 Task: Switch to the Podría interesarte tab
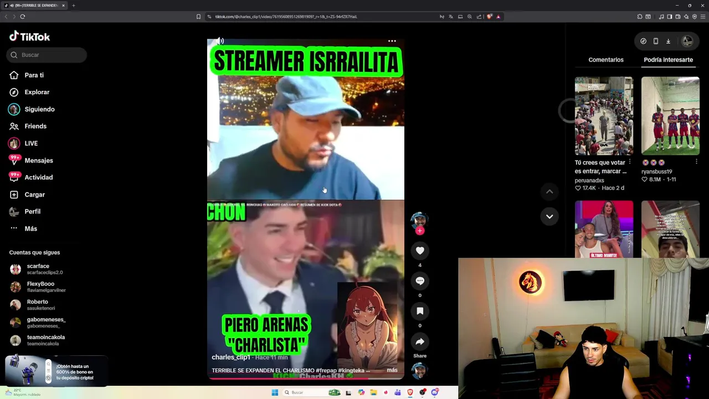coord(668,60)
